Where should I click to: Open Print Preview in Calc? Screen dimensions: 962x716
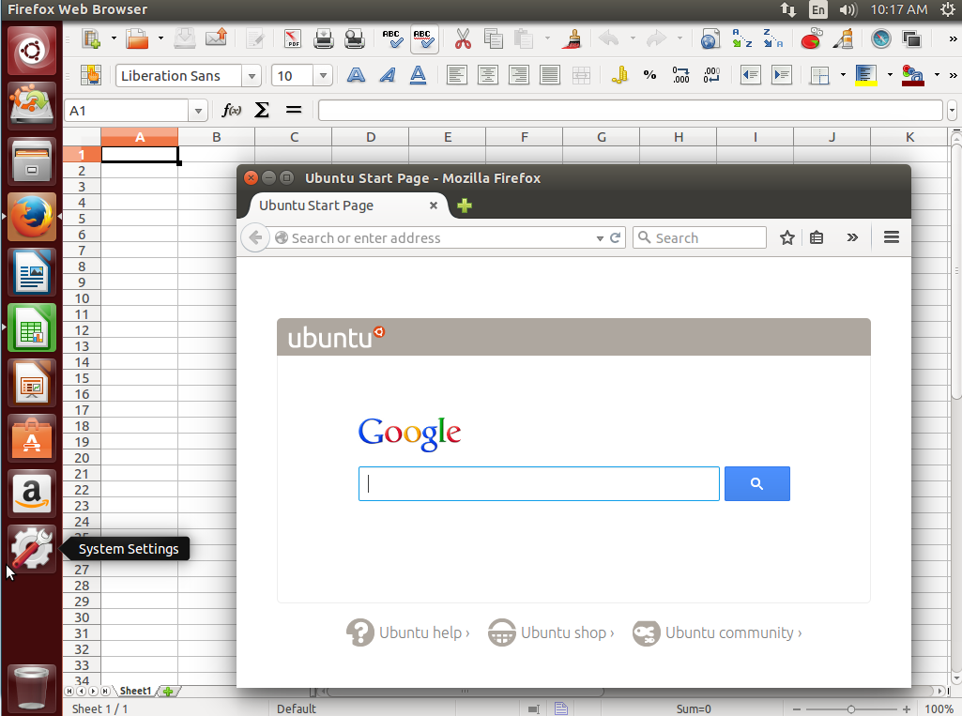354,38
